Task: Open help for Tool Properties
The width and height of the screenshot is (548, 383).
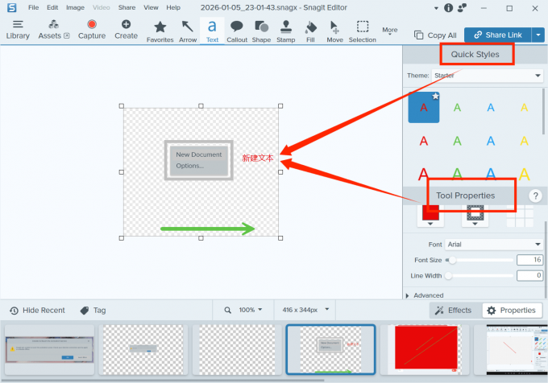Action: [x=534, y=196]
